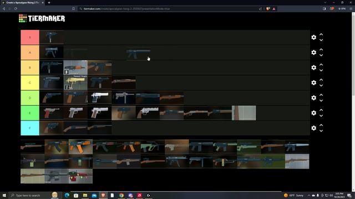The height and width of the screenshot is (199, 355).
Task: Move the A tier row up with chevron
Action: 321,50
